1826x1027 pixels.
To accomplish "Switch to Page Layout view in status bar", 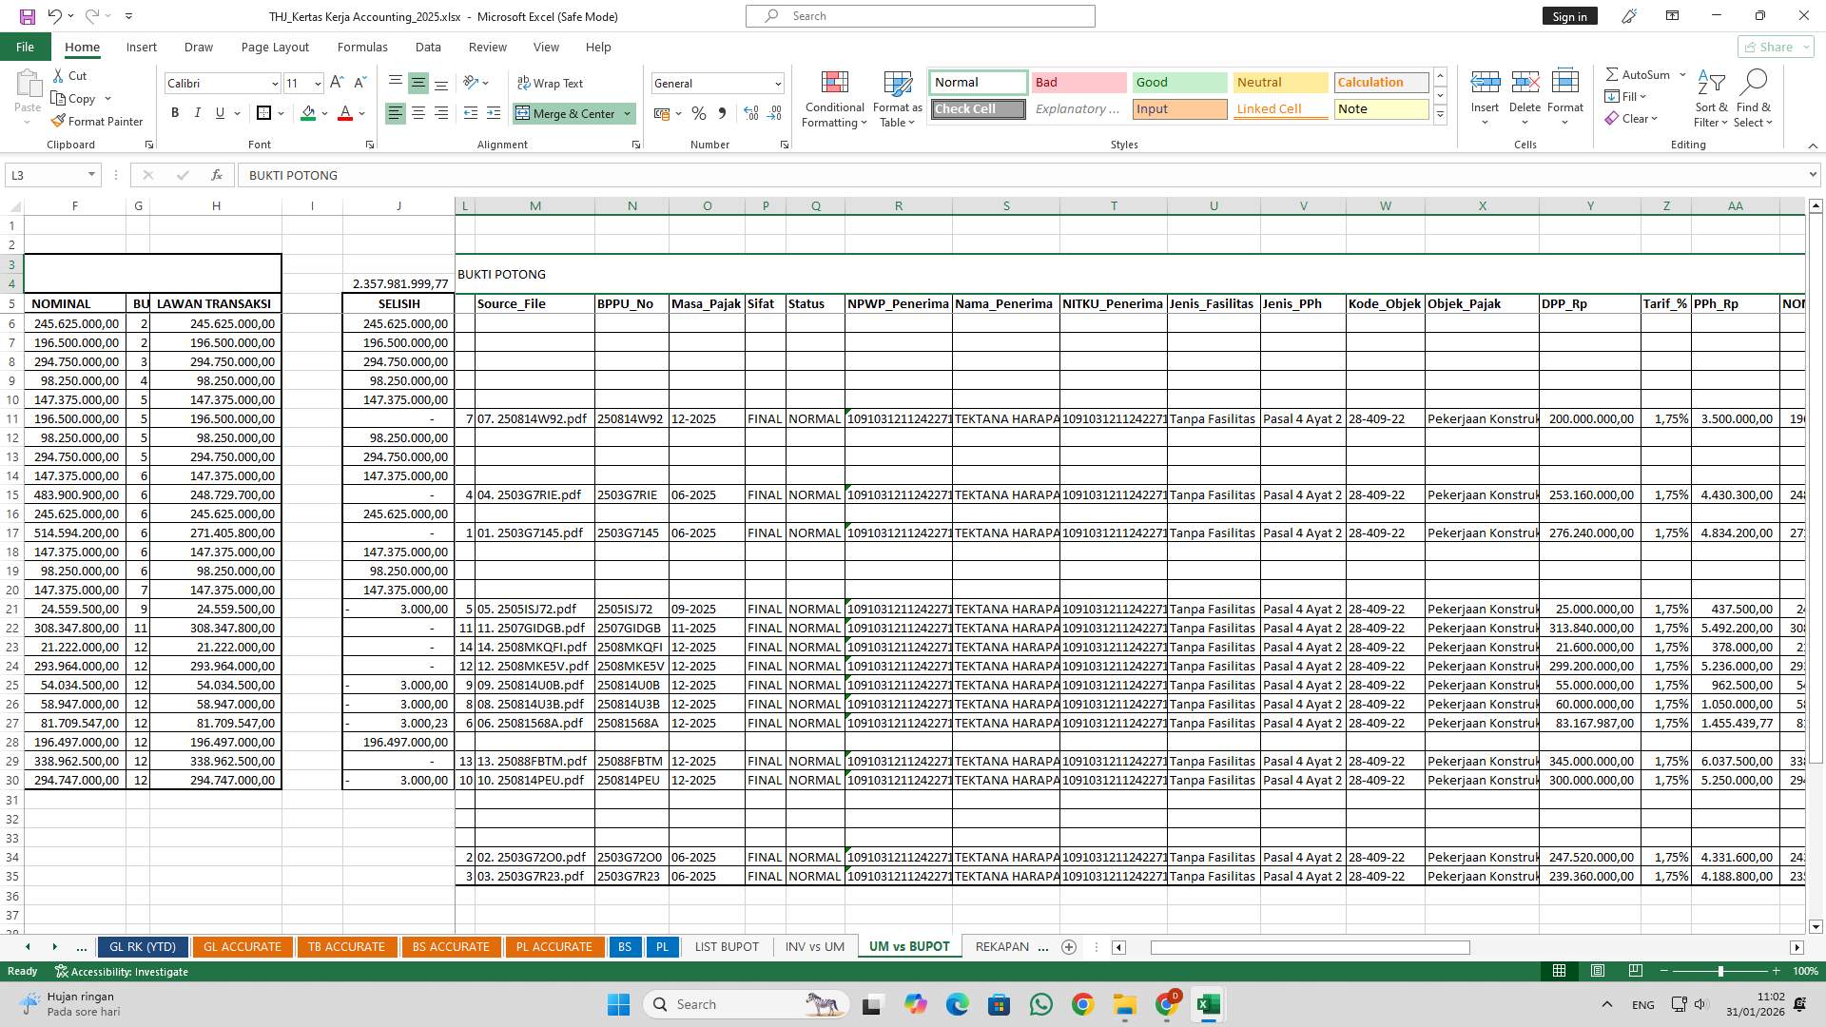I will pyautogui.click(x=1598, y=971).
